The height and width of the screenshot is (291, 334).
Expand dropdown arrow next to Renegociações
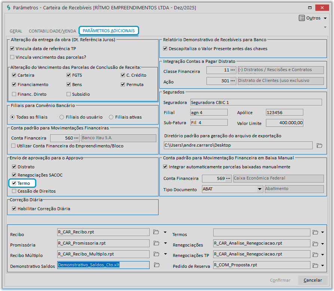pyautogui.click(x=322, y=243)
